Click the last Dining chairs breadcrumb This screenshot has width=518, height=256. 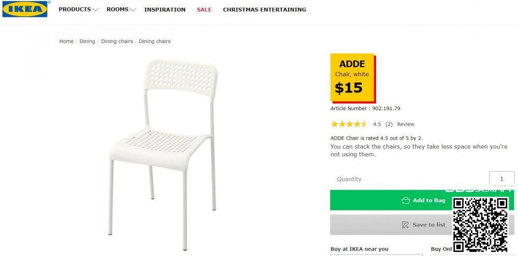pos(154,41)
